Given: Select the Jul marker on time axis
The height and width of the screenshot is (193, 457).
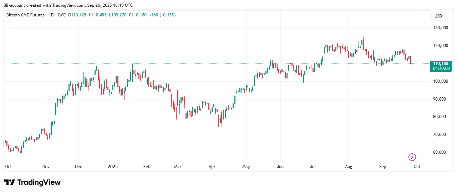Looking at the screenshot, I should [313, 167].
